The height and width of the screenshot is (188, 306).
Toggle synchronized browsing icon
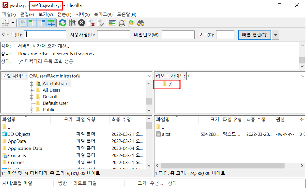pyautogui.click(x=131, y=23)
